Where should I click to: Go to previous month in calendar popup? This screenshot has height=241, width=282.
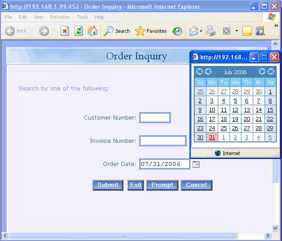point(208,72)
